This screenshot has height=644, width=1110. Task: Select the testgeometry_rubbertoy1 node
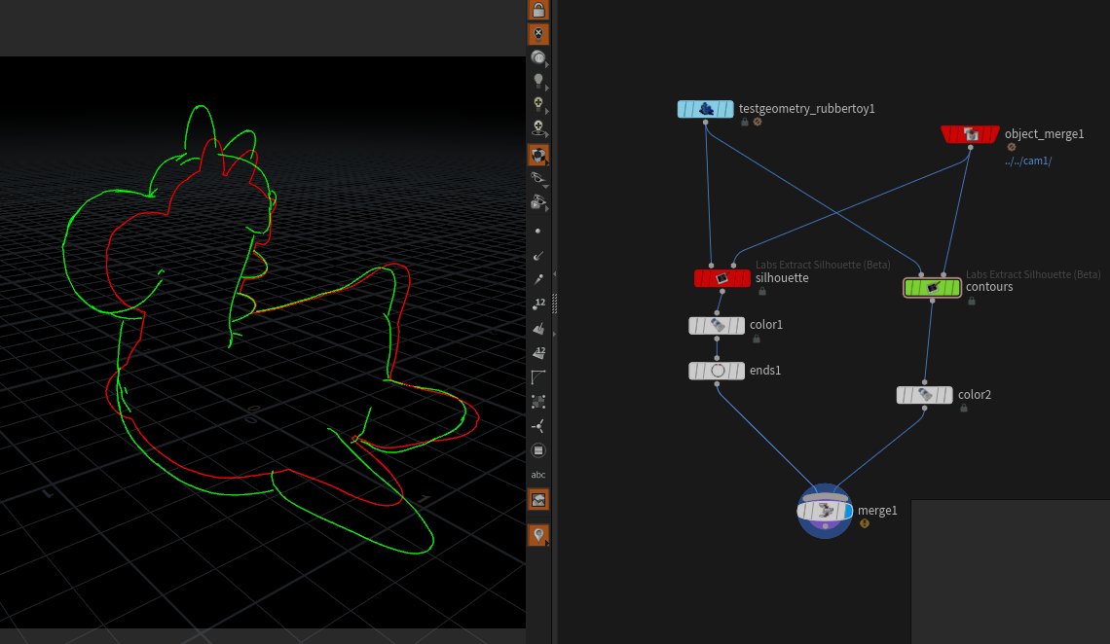pyautogui.click(x=705, y=109)
